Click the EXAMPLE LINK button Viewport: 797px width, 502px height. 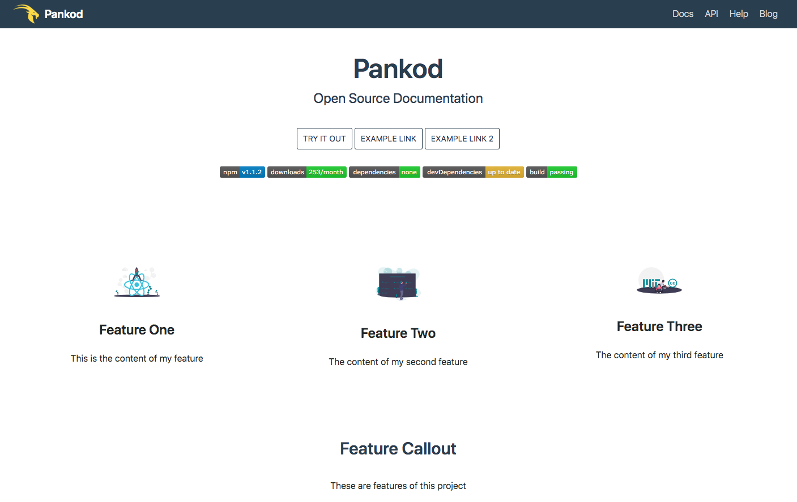(x=388, y=139)
